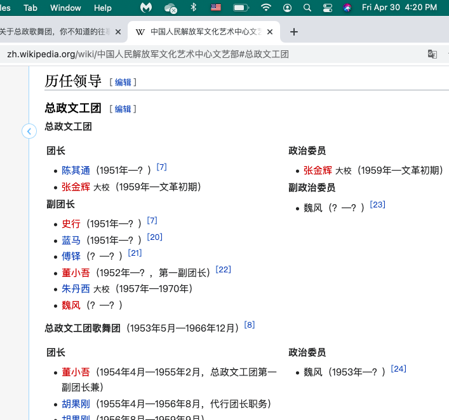Click the Malwarebytes menu bar icon
449x420 pixels.
pyautogui.click(x=146, y=8)
